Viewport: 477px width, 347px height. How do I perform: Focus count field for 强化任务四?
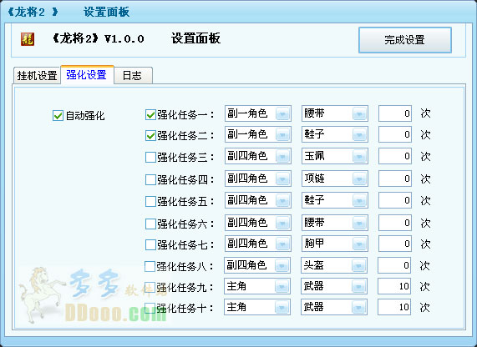point(395,179)
